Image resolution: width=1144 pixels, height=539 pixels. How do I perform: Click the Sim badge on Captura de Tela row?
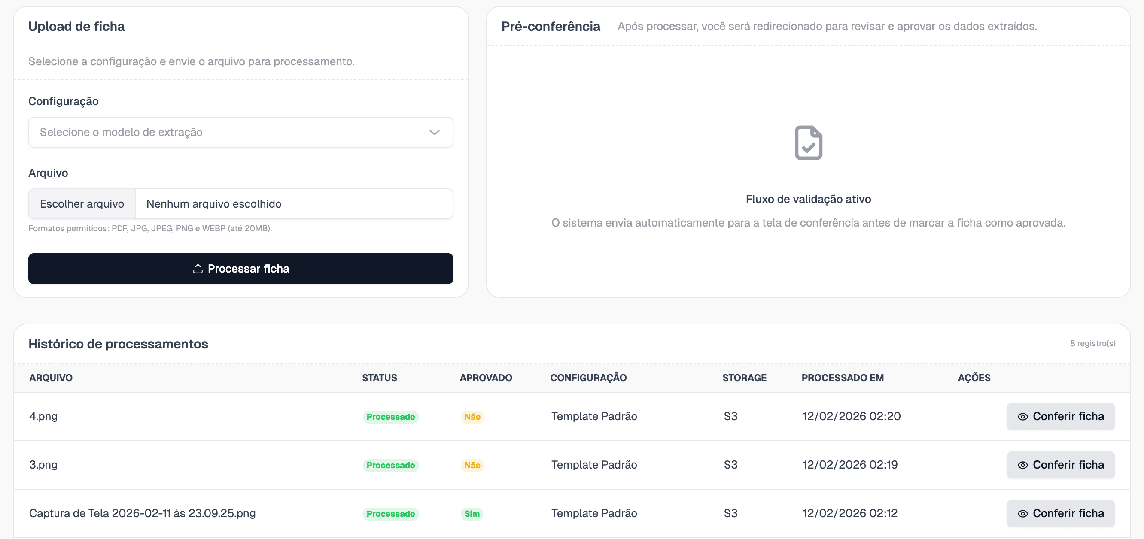point(472,514)
